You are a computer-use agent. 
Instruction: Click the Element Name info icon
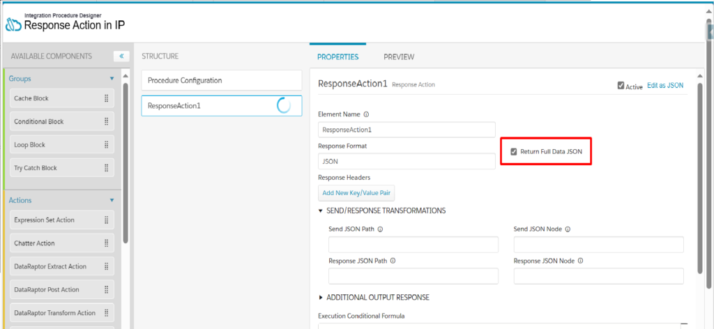[366, 114]
